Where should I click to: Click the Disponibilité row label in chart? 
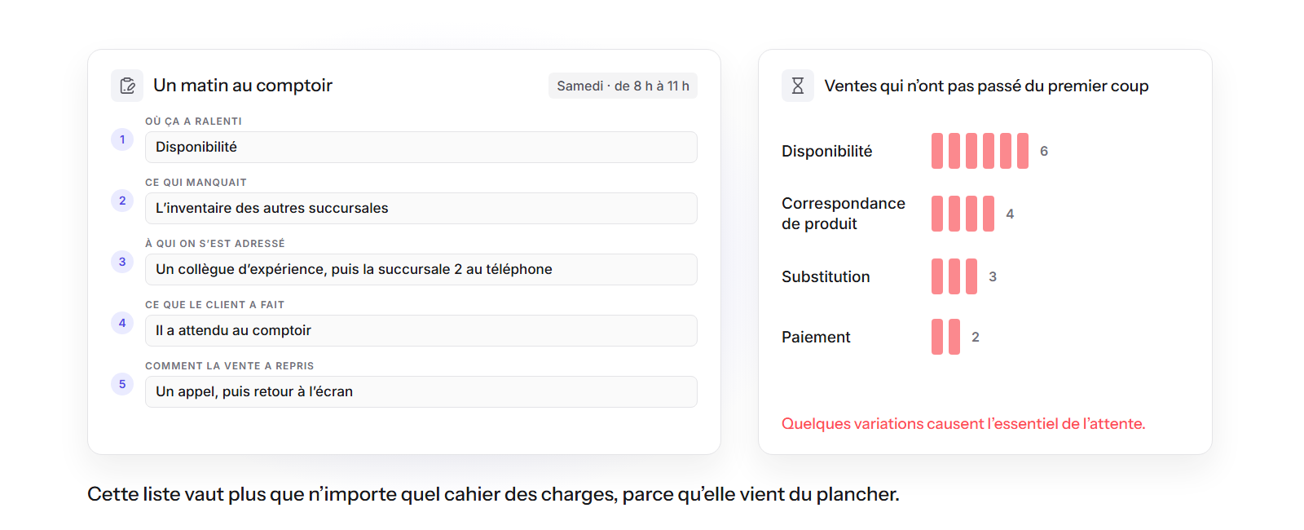[826, 151]
